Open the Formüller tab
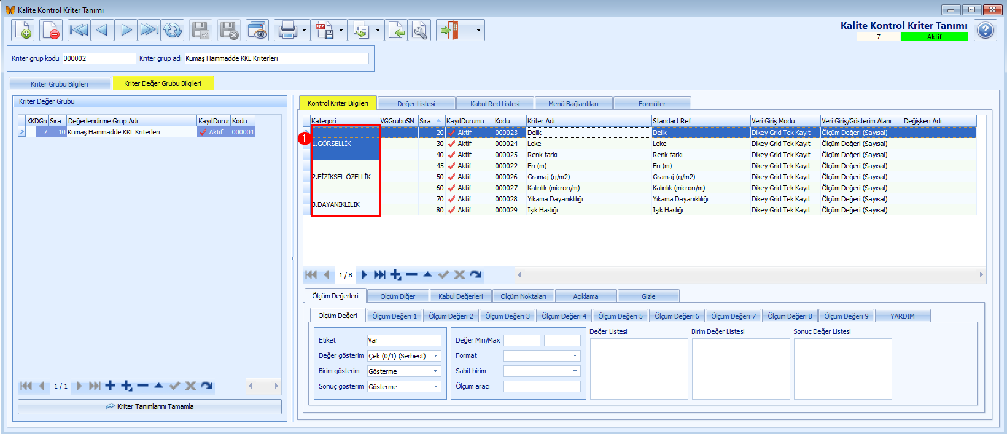The width and height of the screenshot is (1007, 434). [652, 104]
